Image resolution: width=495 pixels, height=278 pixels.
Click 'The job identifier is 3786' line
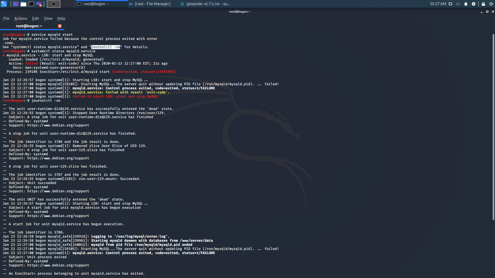click(61, 142)
